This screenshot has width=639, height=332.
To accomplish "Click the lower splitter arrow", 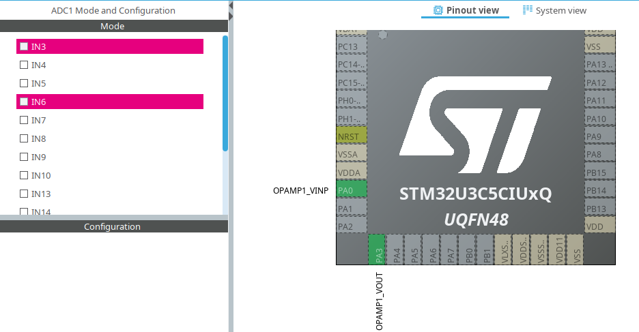I will 231,16.
